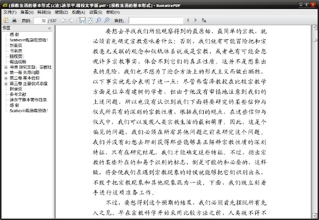The width and height of the screenshot is (319, 220).
Task: Click the 页码 label in toolbar
Action: [x=26, y=21]
